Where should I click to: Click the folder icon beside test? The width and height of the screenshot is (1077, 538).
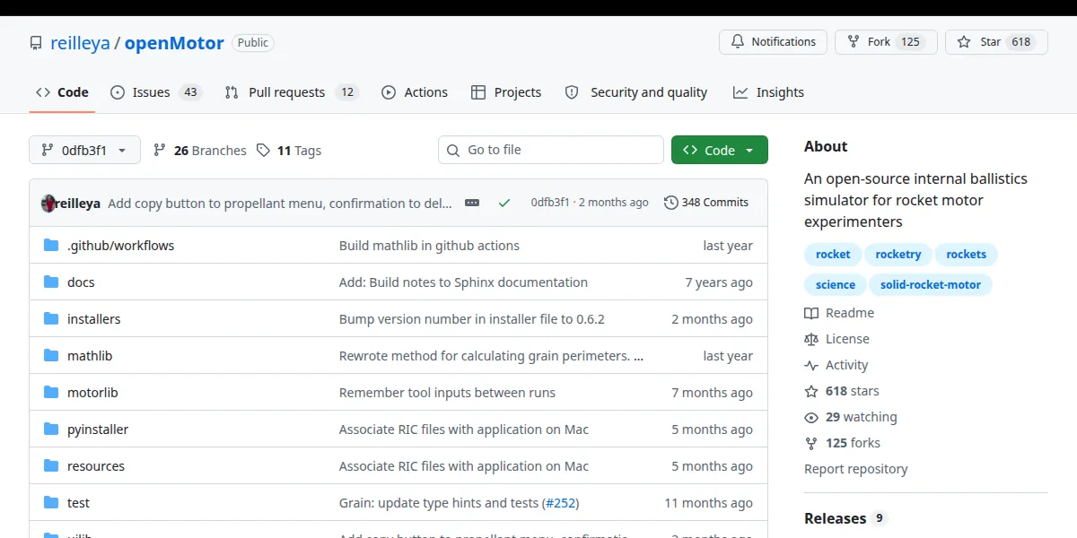[51, 503]
